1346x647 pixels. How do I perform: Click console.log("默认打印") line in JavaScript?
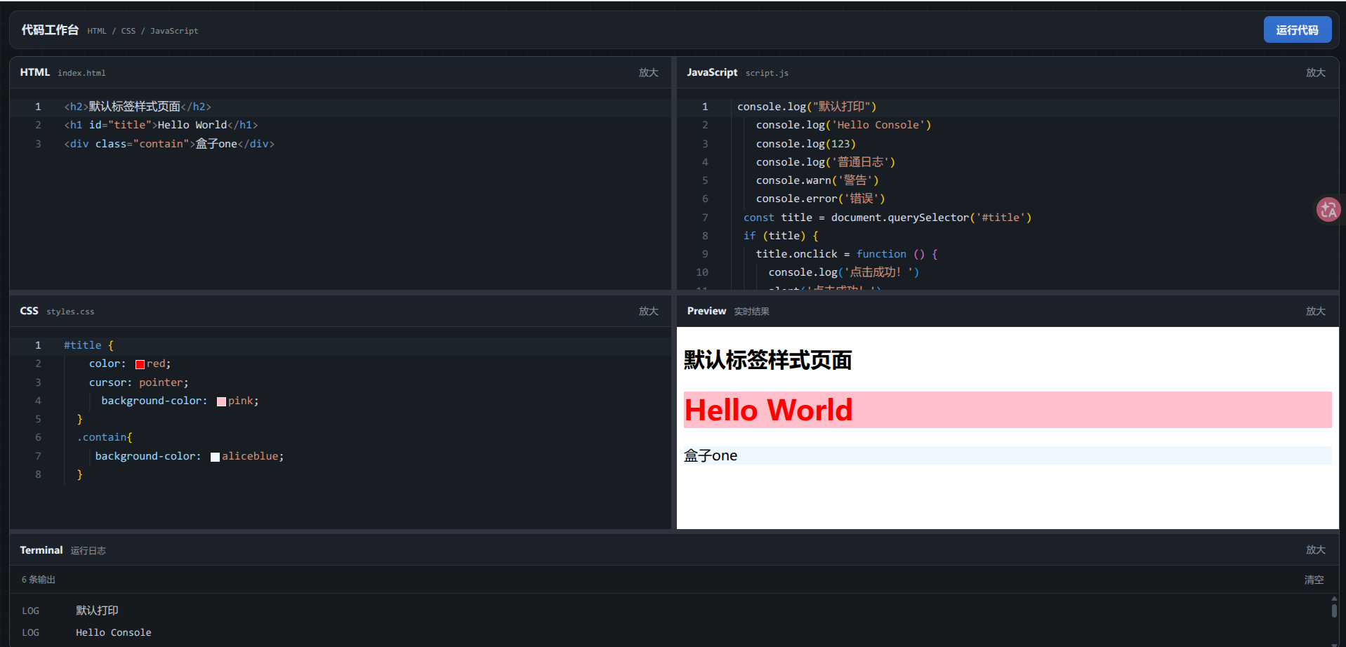[x=807, y=107]
